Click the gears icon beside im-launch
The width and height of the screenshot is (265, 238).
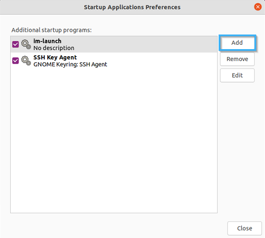click(26, 45)
